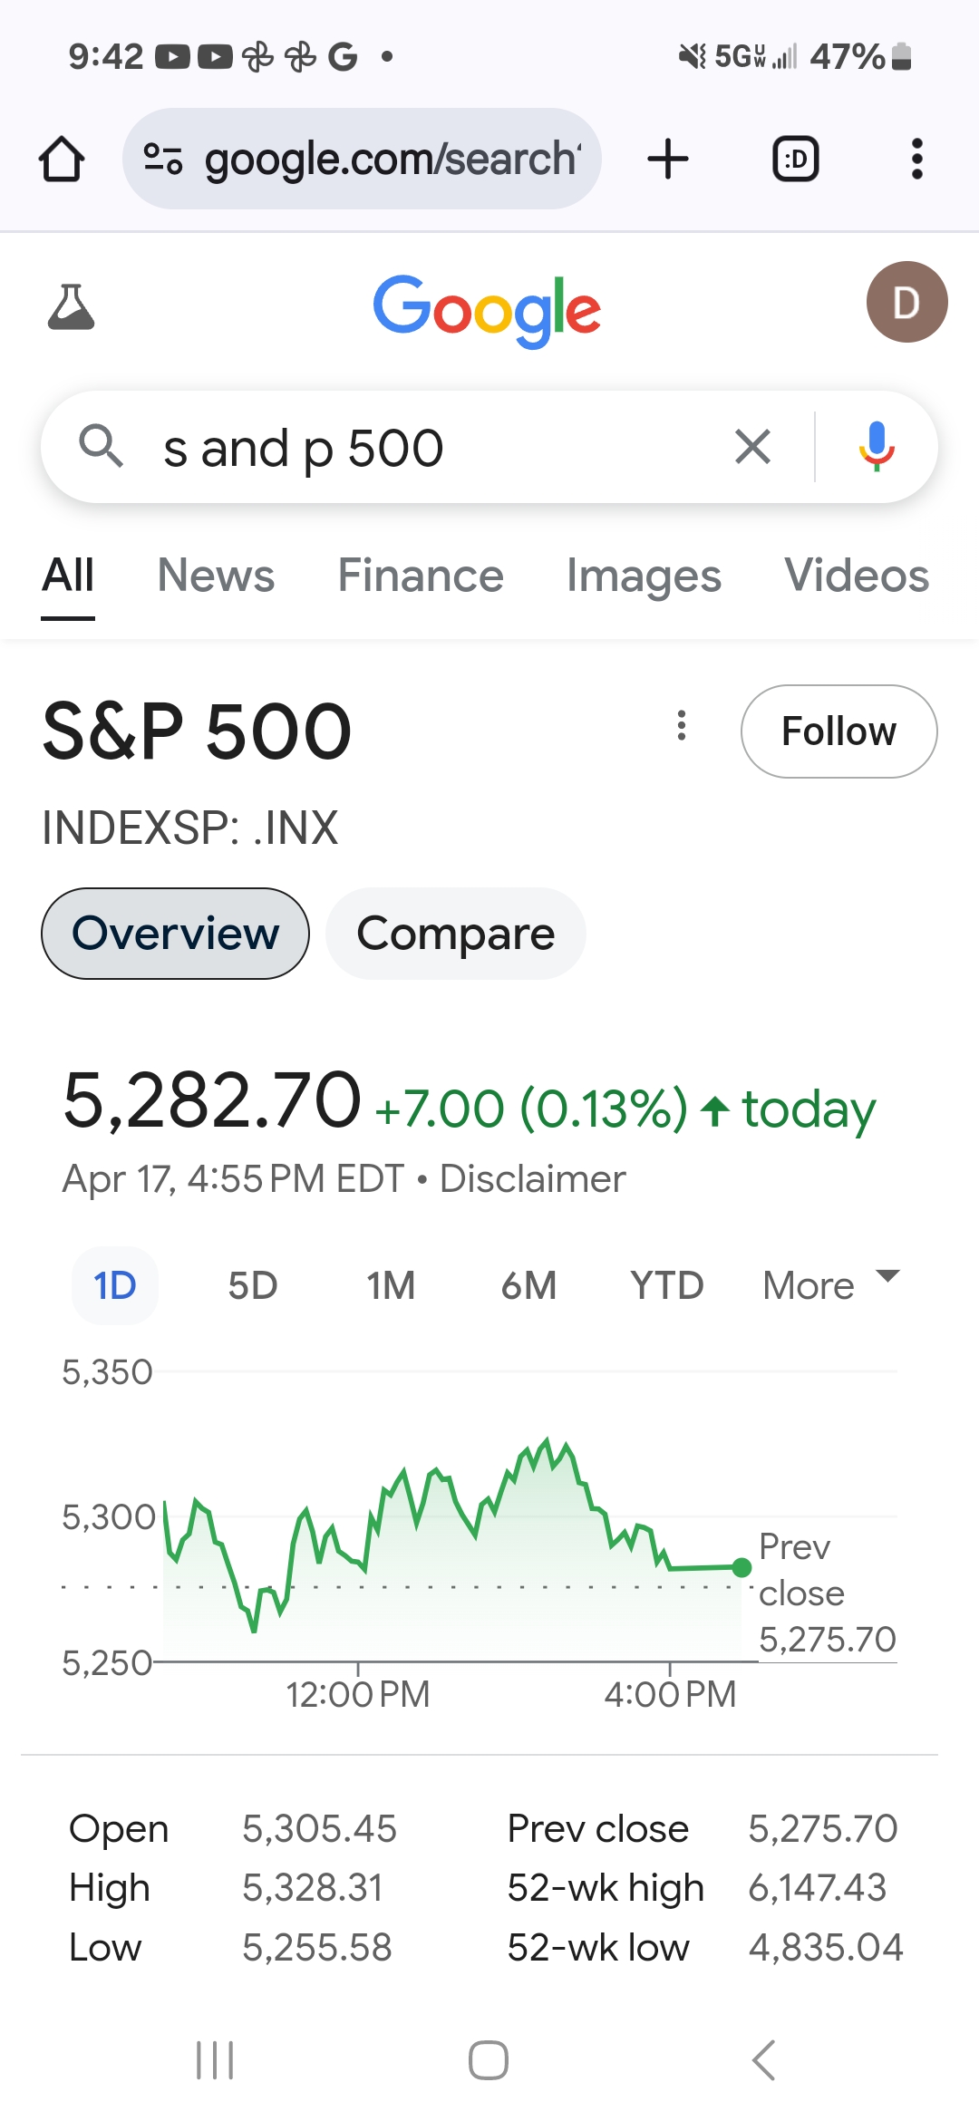Viewport: 979px width, 2121px height.
Task: Follow the S&P 500 index
Action: (x=839, y=731)
